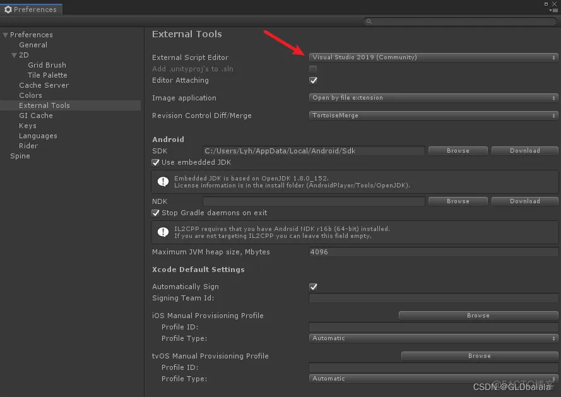Click the Android section heading

pos(168,139)
